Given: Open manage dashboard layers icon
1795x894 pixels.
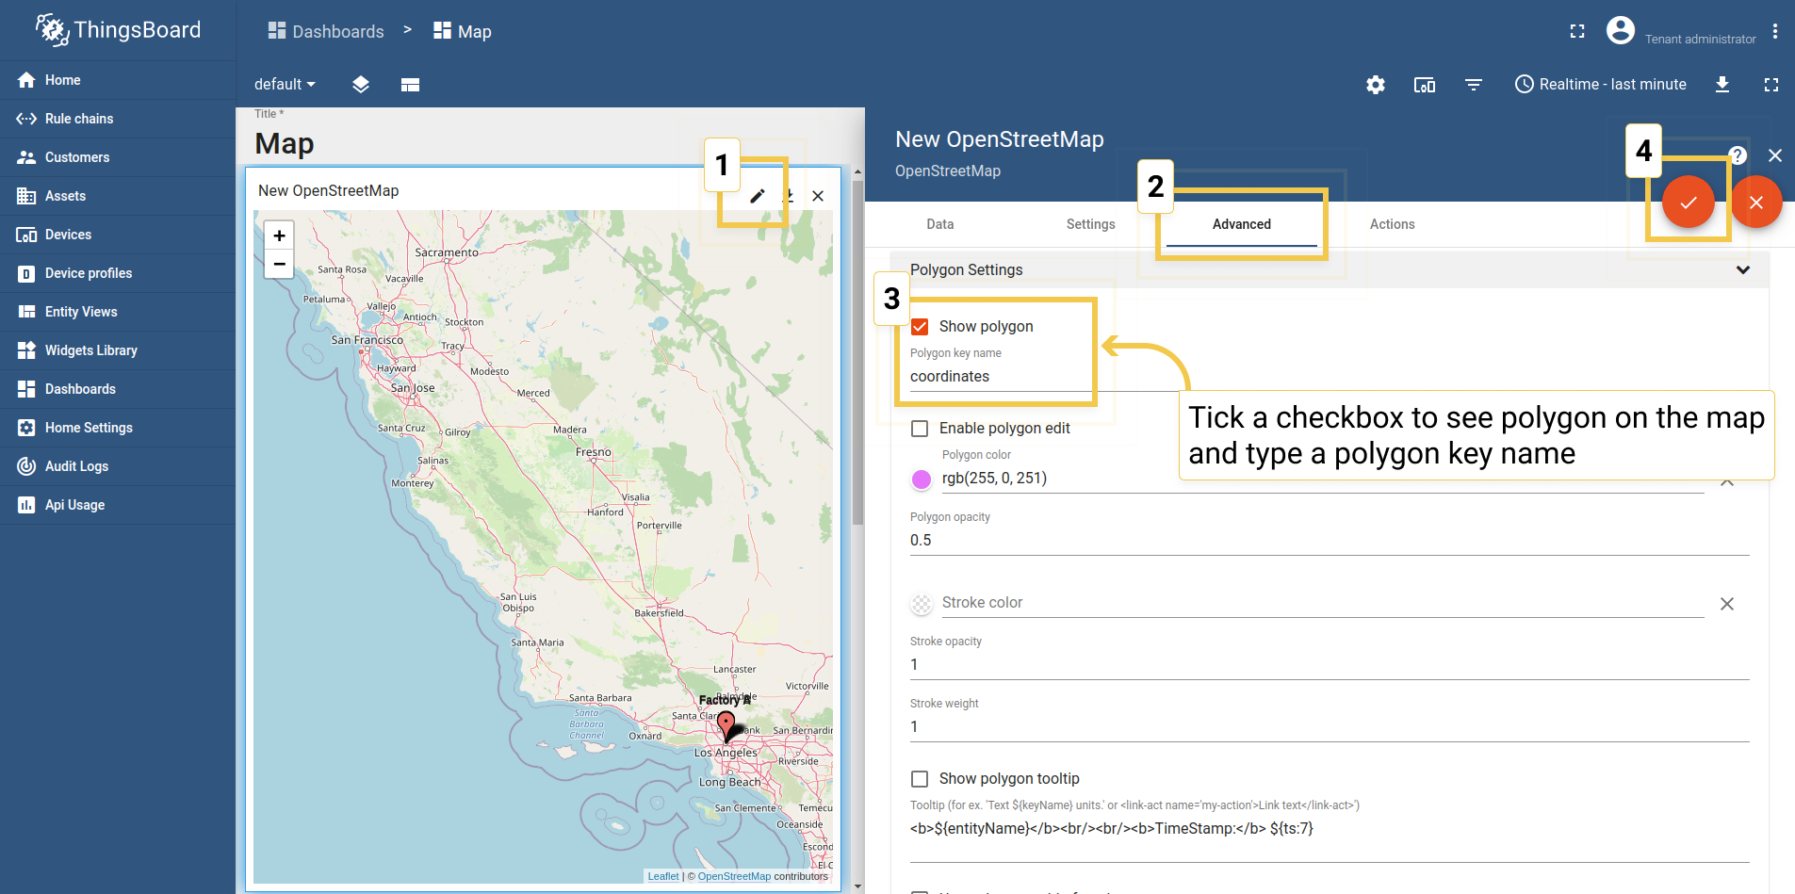Looking at the screenshot, I should coord(361,85).
